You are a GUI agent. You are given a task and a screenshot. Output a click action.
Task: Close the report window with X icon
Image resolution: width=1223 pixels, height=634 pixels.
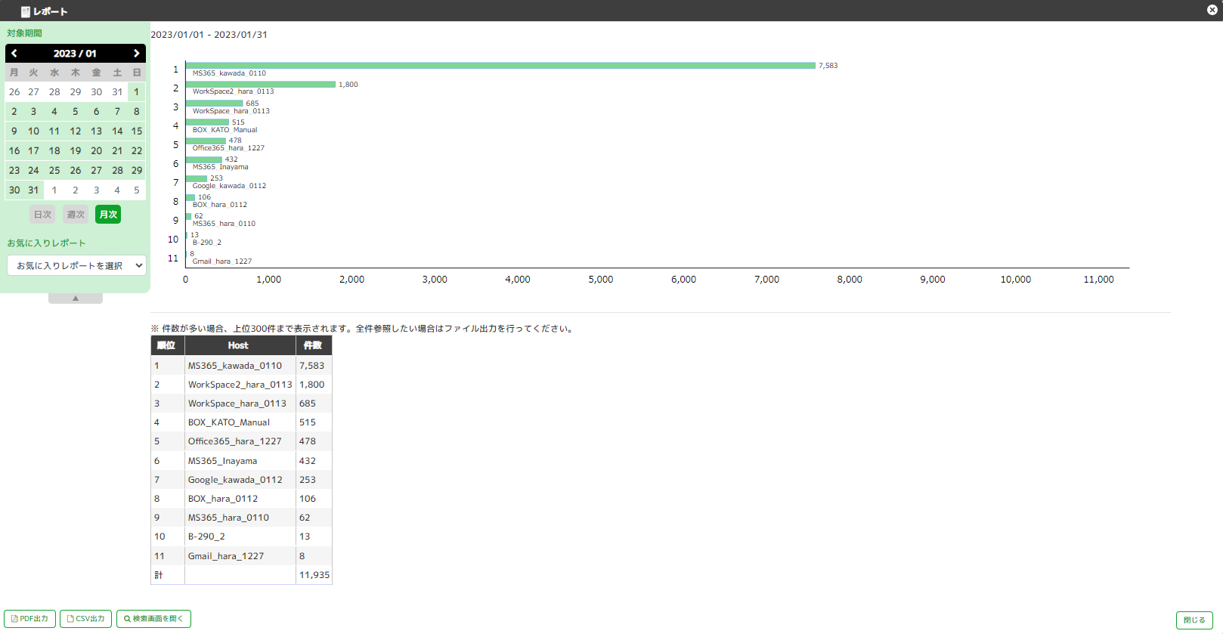click(1212, 10)
